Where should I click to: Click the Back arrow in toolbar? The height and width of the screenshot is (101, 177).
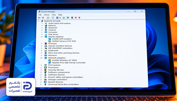coord(39,18)
